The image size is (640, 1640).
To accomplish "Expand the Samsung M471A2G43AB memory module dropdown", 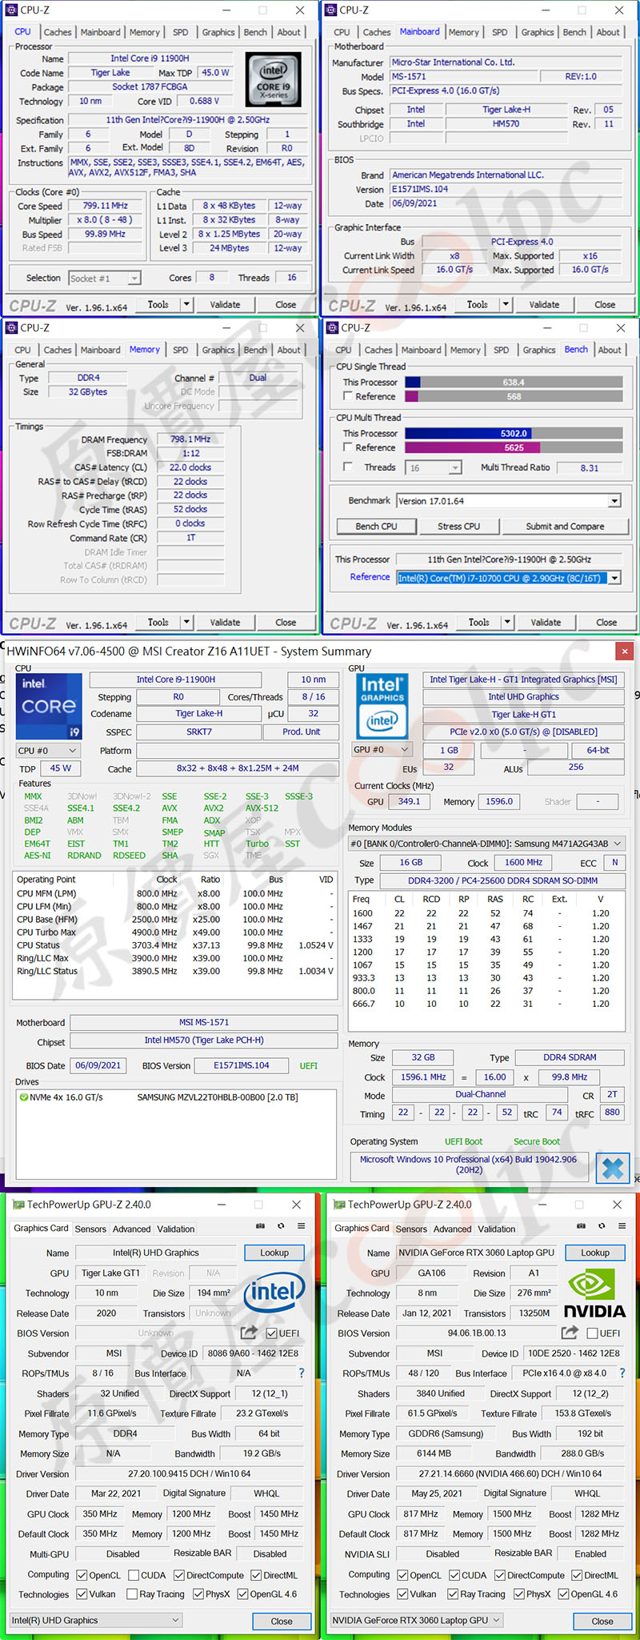I will tap(486, 844).
